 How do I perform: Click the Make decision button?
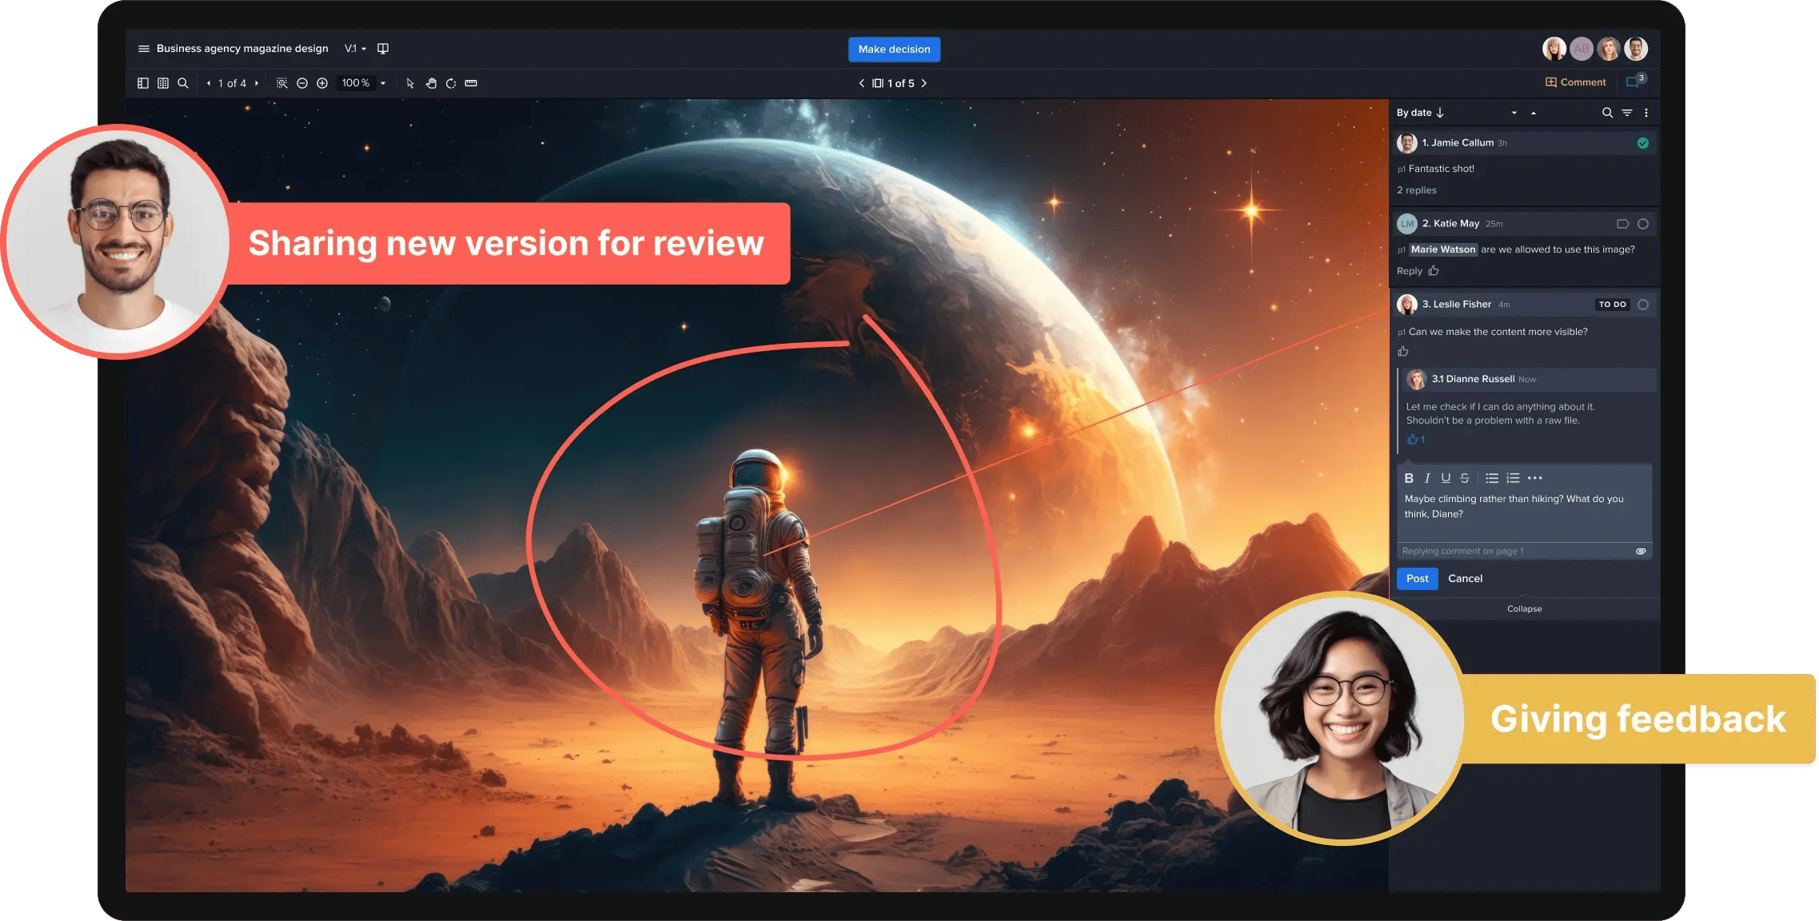tap(894, 50)
